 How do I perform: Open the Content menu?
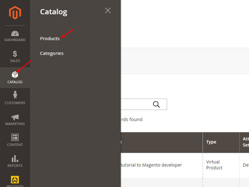coord(15,140)
